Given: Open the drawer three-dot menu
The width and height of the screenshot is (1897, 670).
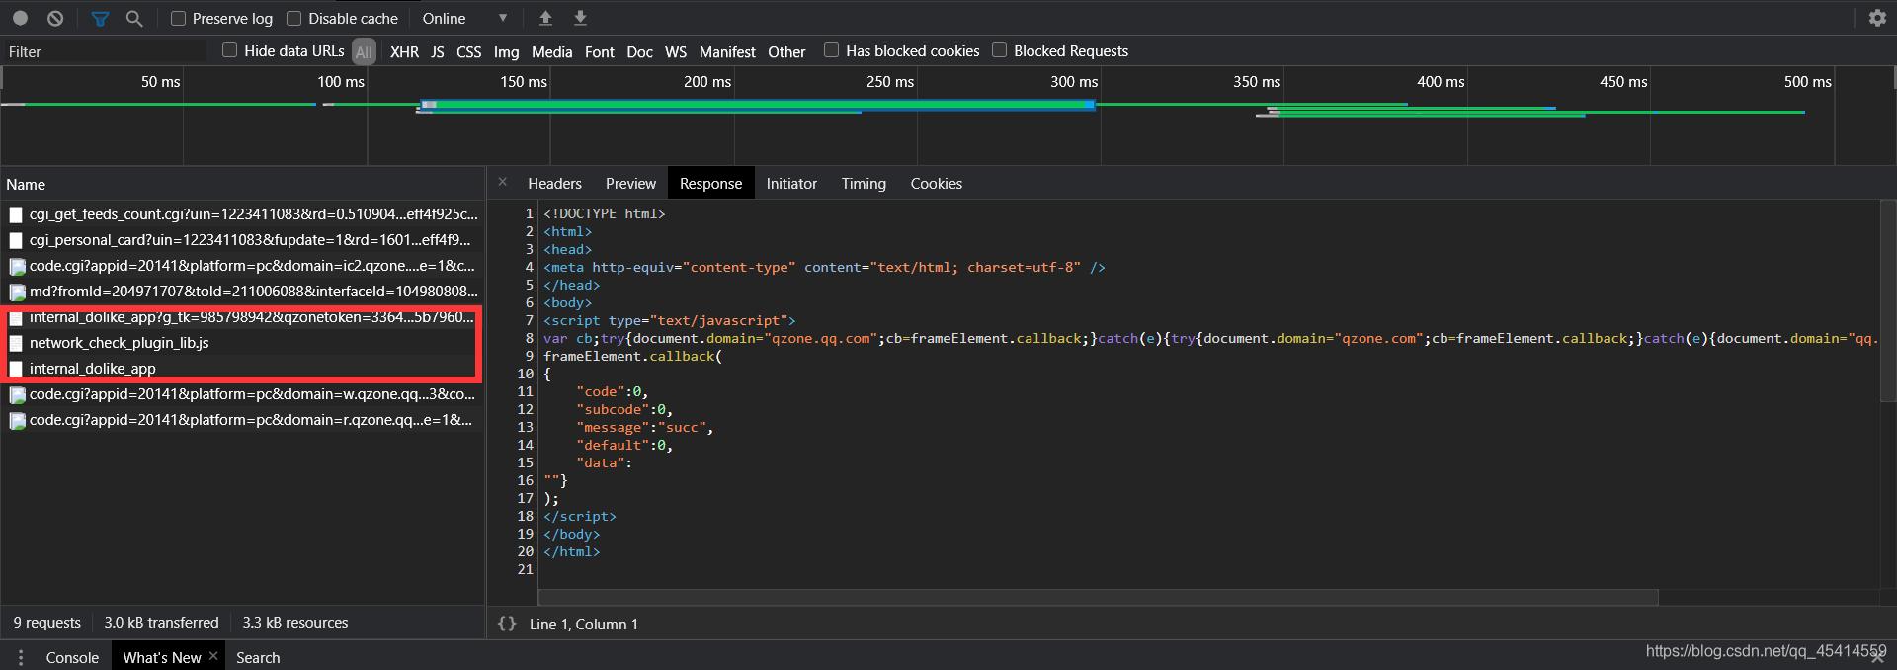Looking at the screenshot, I should point(20,657).
